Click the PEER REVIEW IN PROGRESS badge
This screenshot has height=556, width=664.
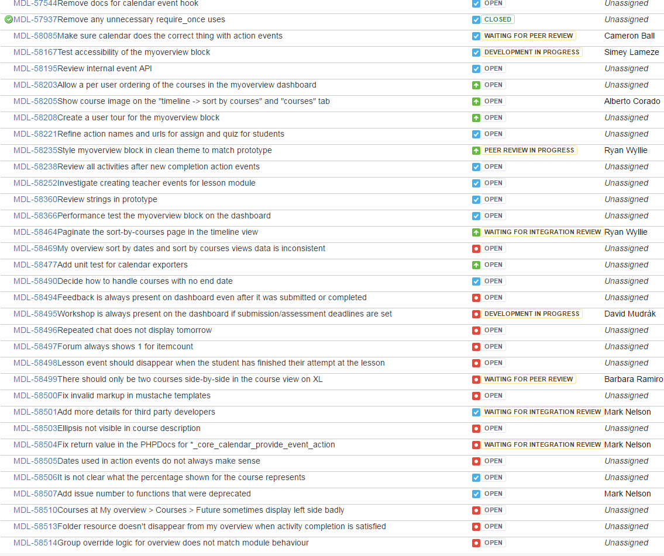click(529, 150)
